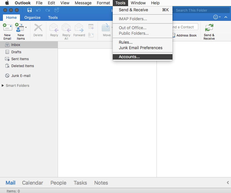Open the Message menu

pyautogui.click(x=83, y=3)
